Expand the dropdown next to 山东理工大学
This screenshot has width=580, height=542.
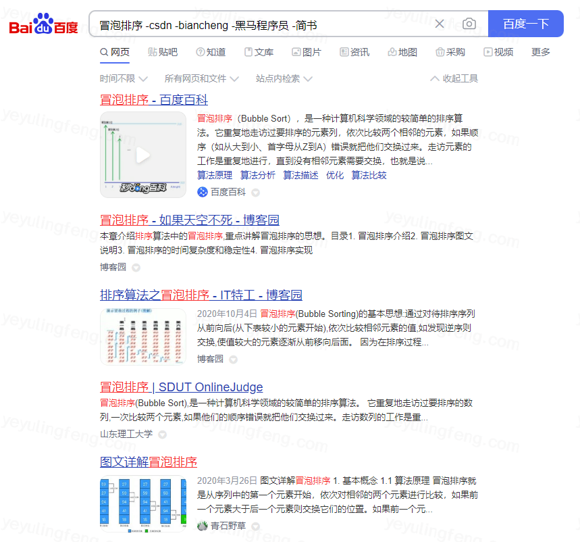point(162,435)
